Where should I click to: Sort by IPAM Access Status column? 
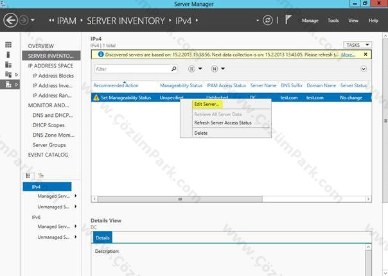(x=226, y=85)
